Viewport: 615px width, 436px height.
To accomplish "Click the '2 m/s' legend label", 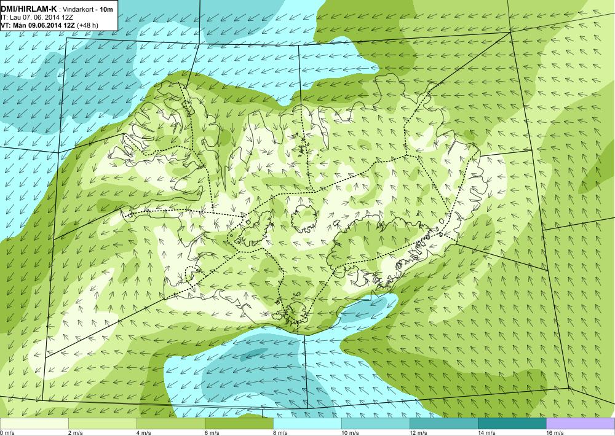I will 76,433.
